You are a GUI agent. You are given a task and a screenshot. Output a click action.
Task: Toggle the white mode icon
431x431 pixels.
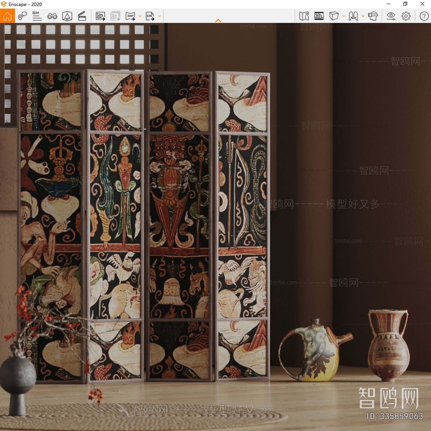click(353, 16)
